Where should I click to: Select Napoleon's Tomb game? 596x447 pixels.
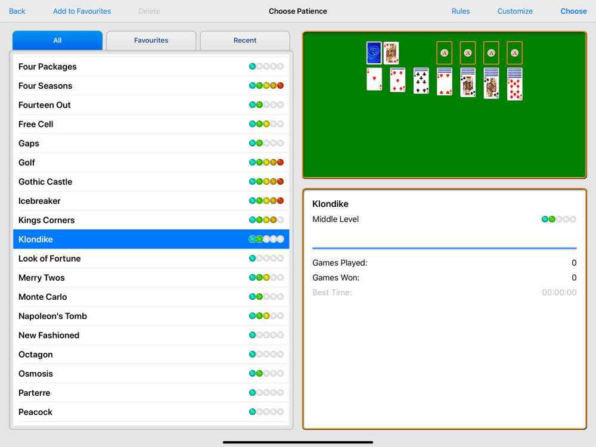tap(151, 316)
